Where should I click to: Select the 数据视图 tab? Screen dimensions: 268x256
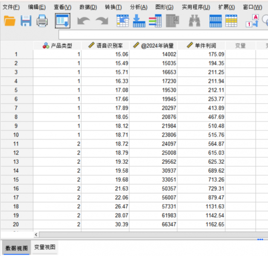(x=16, y=247)
